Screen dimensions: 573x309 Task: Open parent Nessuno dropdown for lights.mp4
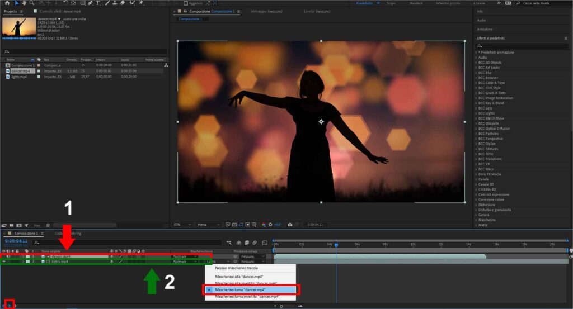coord(252,262)
